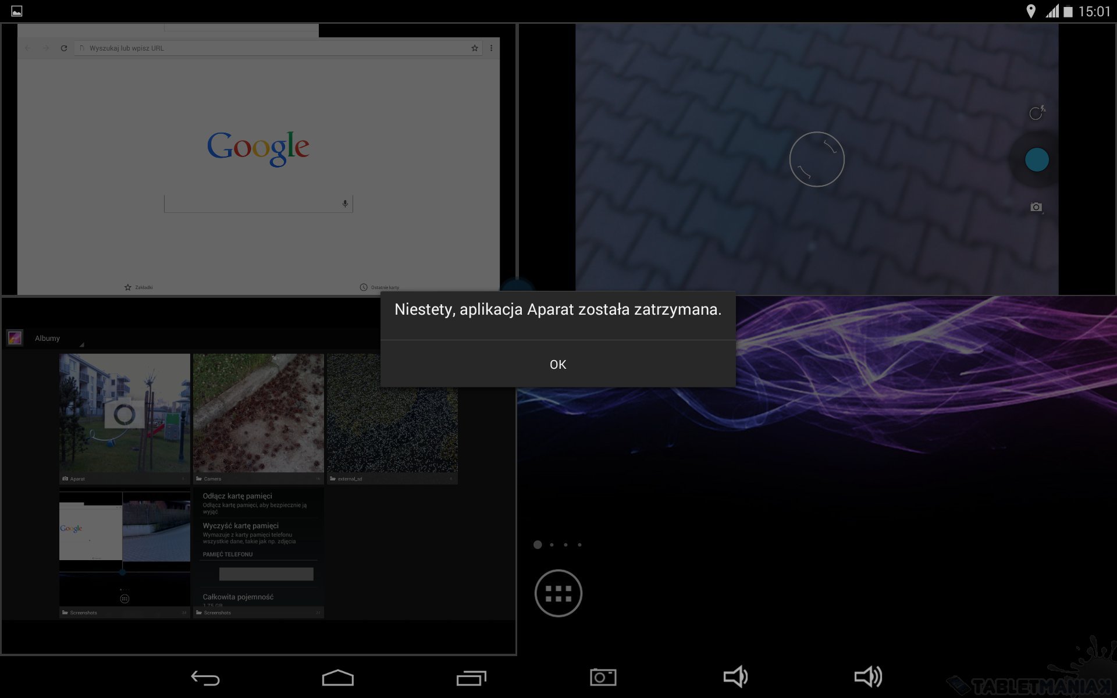The height and width of the screenshot is (698, 1117).
Task: Click the Chrome URL address field
Action: coord(273,48)
